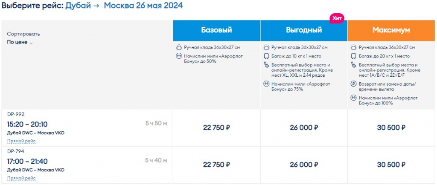Select the Выгодный tariff header

(304, 30)
